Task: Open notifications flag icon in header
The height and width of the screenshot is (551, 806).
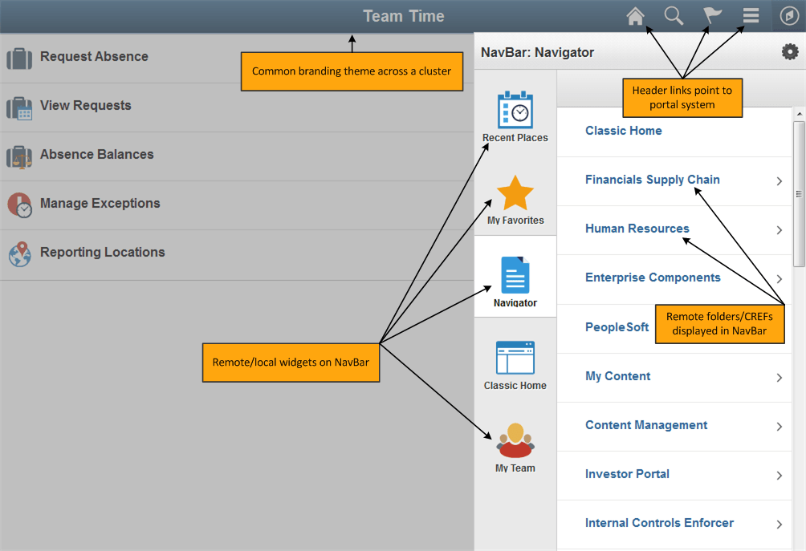Action: click(x=712, y=16)
